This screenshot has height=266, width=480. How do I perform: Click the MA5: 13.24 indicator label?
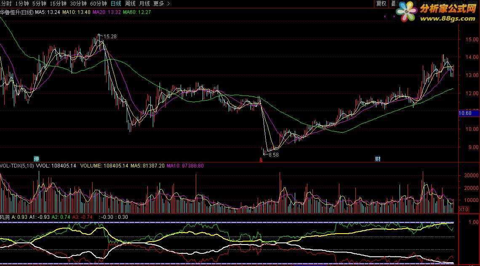tap(48, 12)
